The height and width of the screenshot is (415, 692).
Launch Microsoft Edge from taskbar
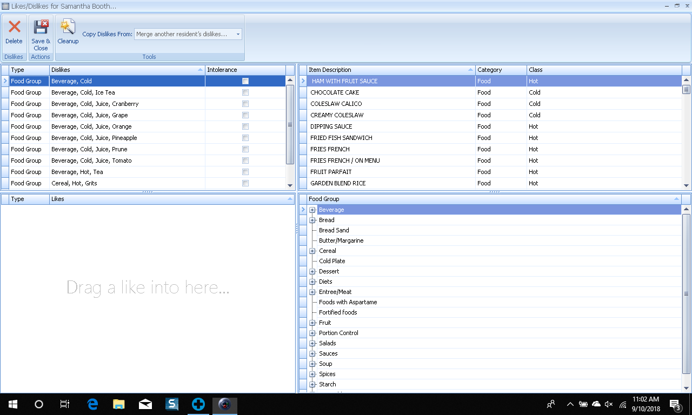(x=92, y=404)
